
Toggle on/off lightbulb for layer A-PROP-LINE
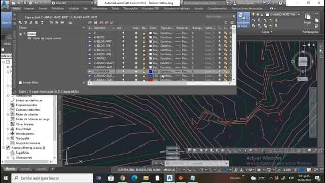pos(123,54)
